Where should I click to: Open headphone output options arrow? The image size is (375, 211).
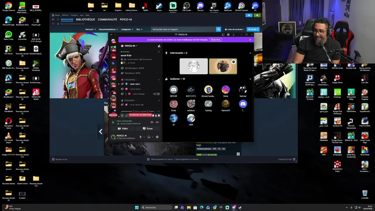click(x=152, y=137)
